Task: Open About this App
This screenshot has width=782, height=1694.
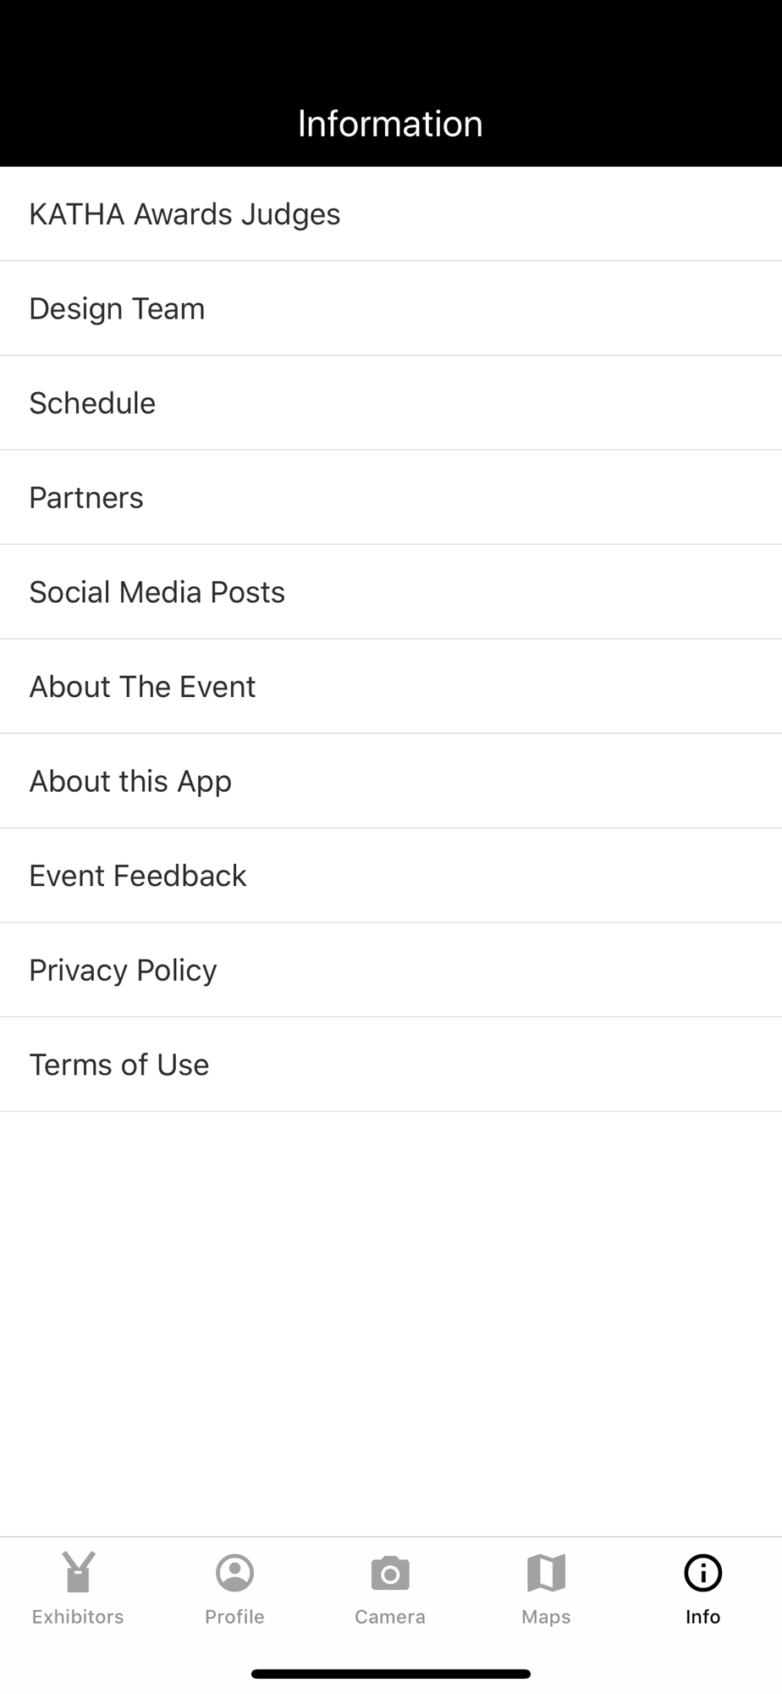Action: (391, 781)
